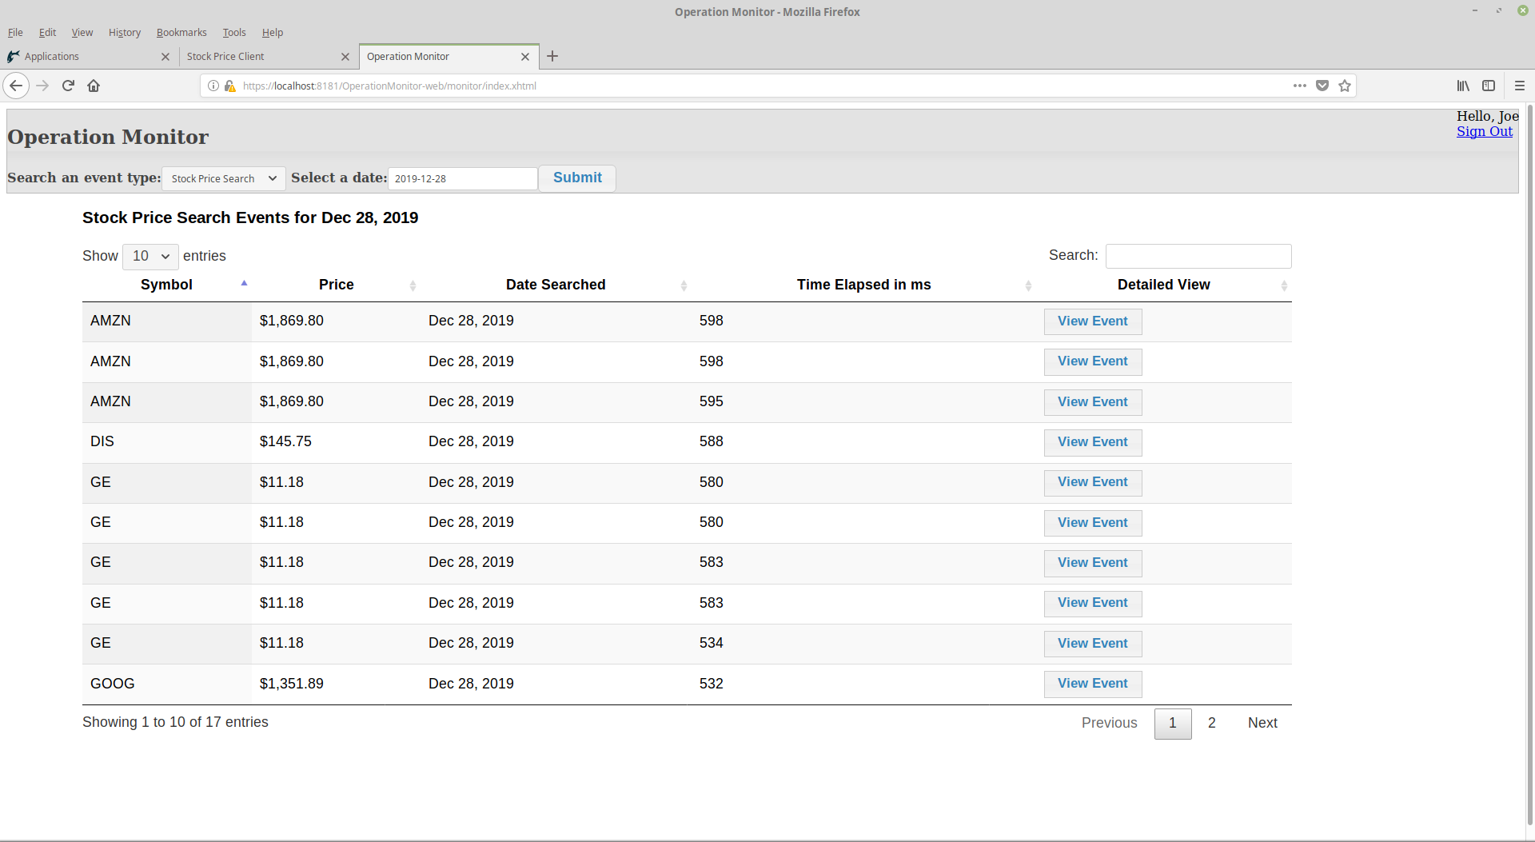This screenshot has height=842, width=1535.
Task: Close the Applications tab
Action: click(165, 57)
